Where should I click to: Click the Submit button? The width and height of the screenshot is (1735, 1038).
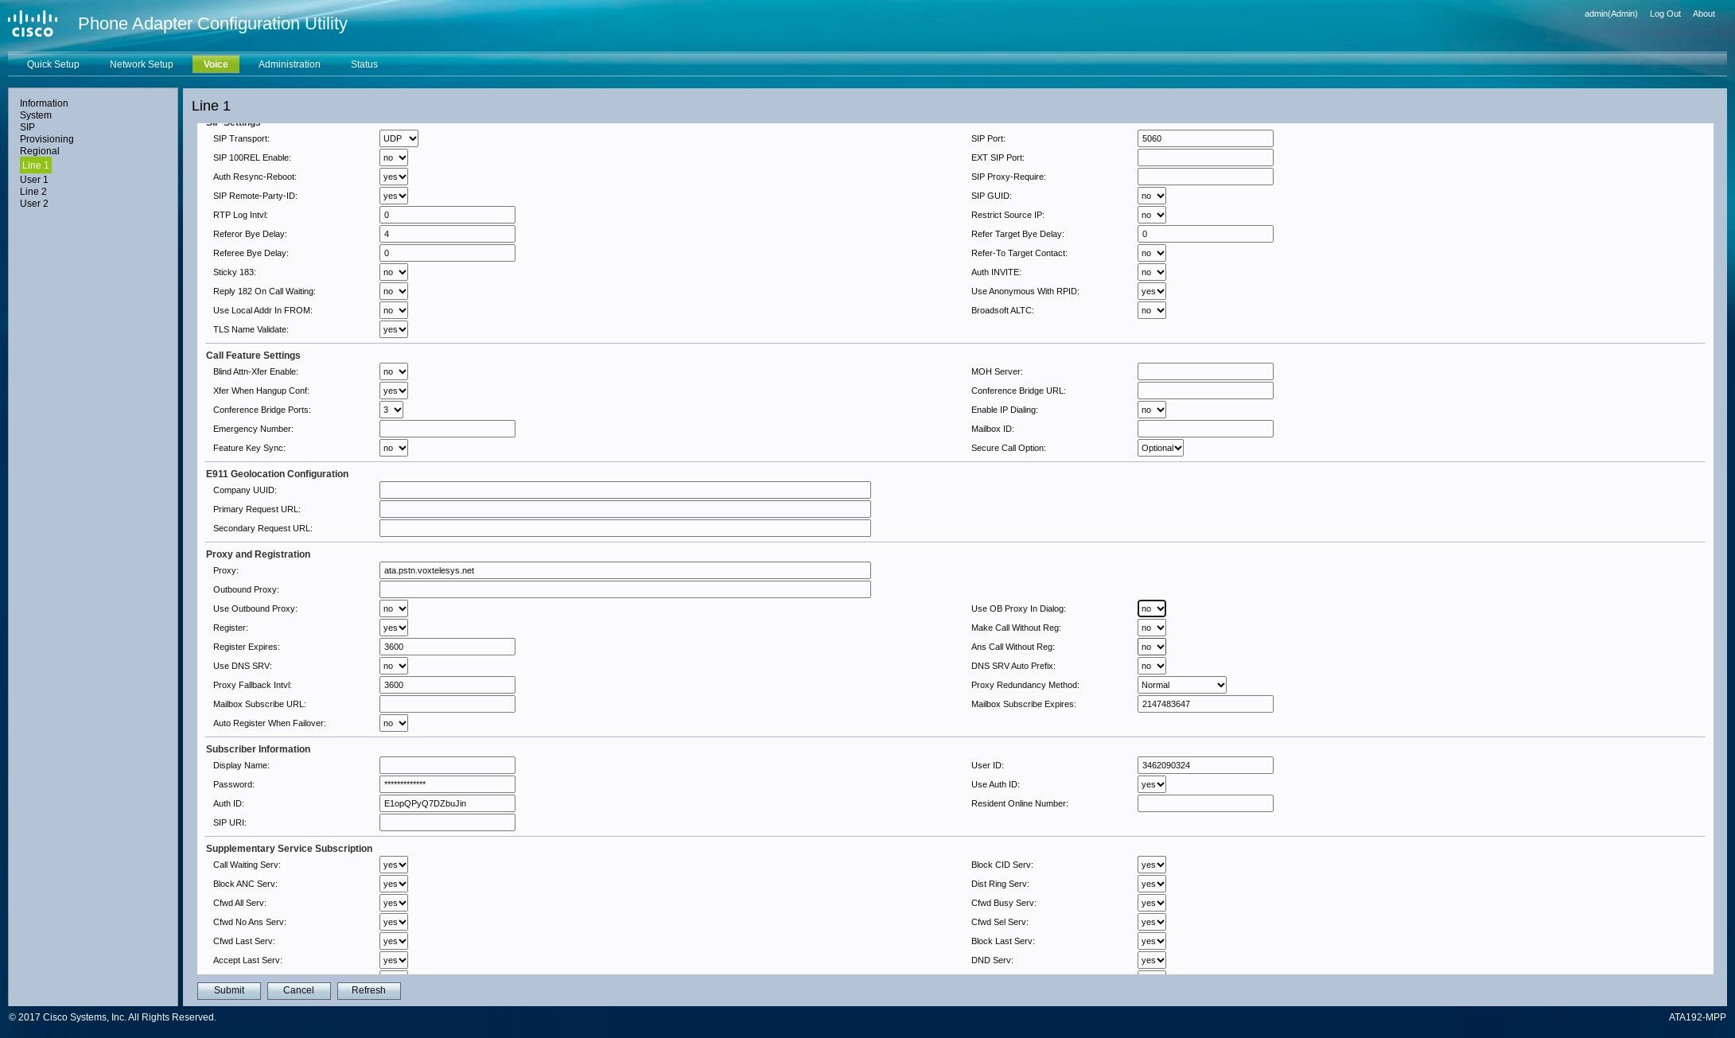(x=229, y=990)
